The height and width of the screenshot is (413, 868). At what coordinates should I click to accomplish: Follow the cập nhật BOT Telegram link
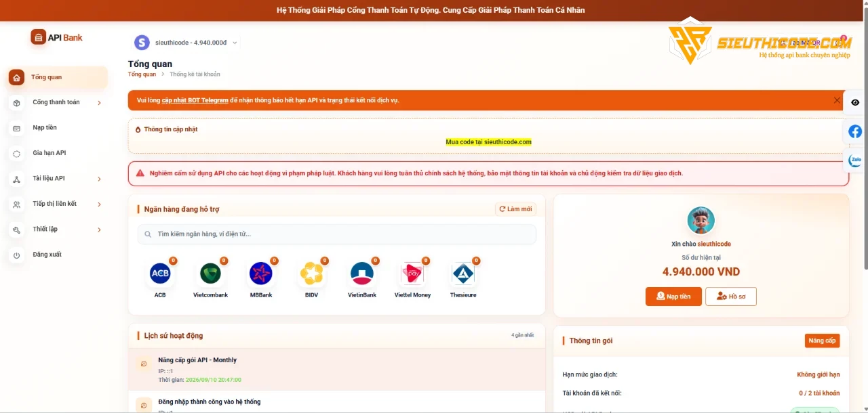click(195, 100)
